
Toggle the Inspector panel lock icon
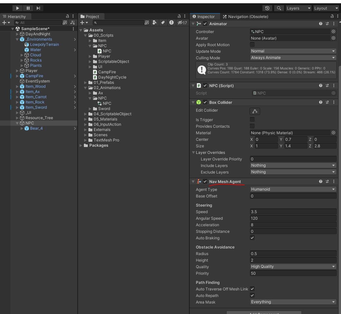click(332, 16)
